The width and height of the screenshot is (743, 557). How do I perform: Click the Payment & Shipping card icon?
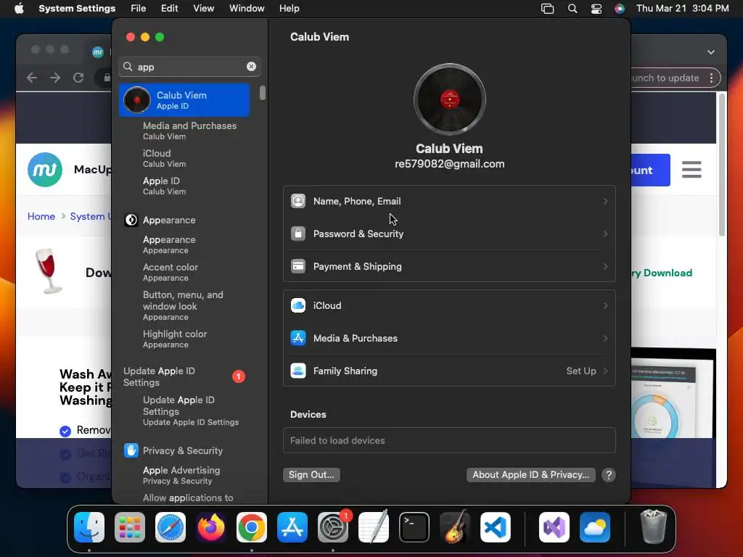click(x=298, y=266)
